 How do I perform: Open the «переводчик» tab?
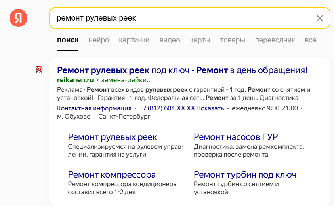pos(275,40)
